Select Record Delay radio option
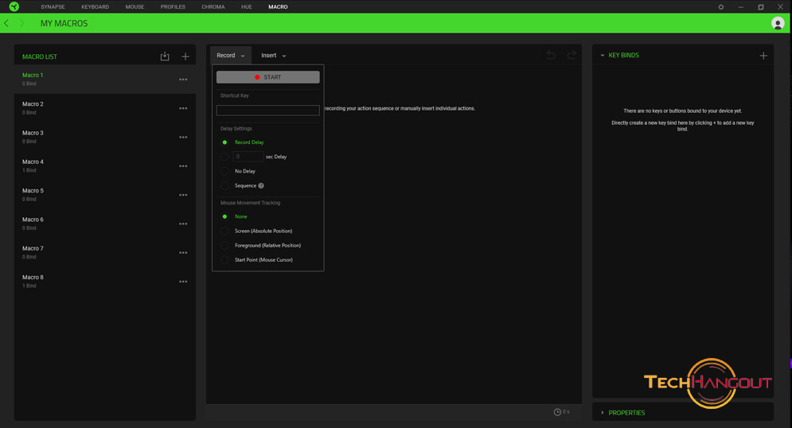Image resolution: width=792 pixels, height=428 pixels. [224, 142]
